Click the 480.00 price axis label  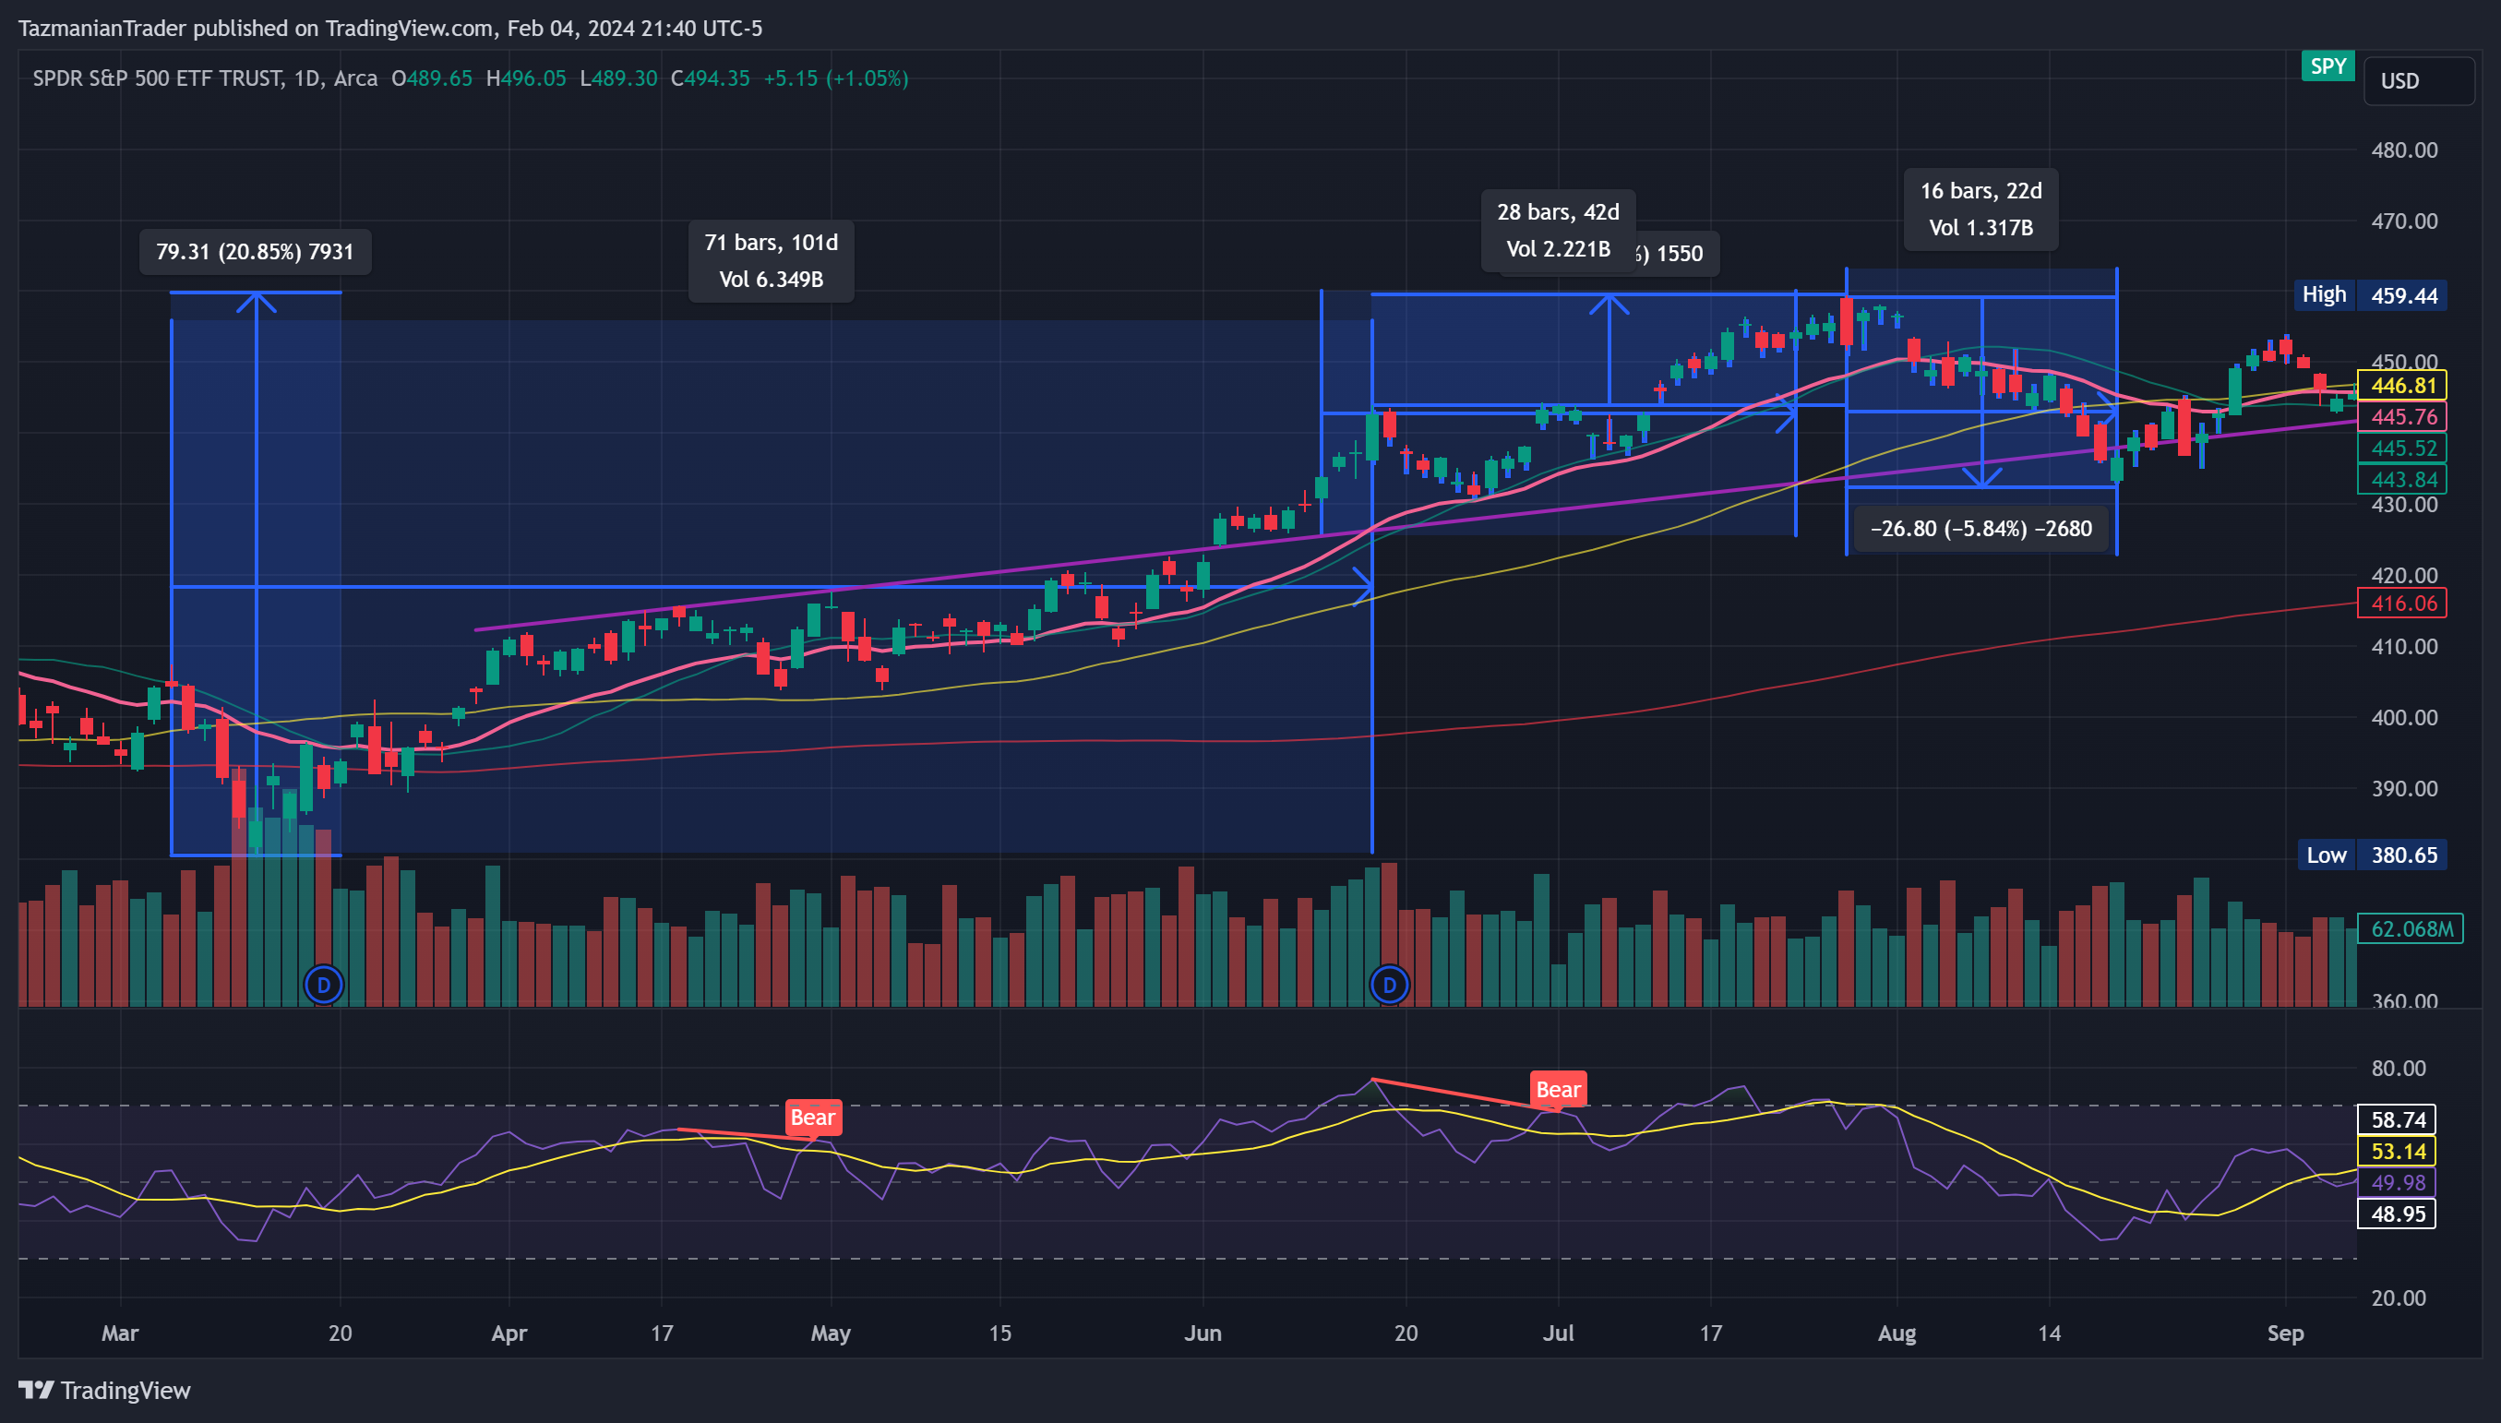[x=2404, y=150]
